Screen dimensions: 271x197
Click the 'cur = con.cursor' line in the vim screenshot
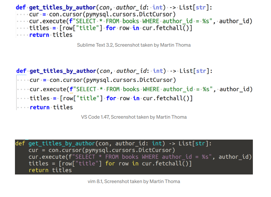click(102, 150)
